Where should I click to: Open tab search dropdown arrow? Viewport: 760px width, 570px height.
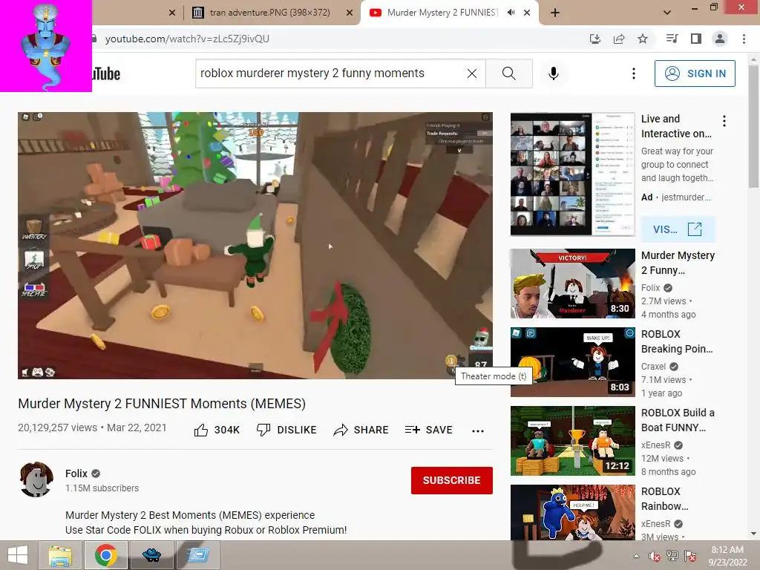tap(667, 13)
